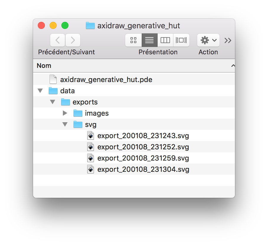Image resolution: width=268 pixels, height=245 pixels.
Task: Click the folder icon in title bar
Action: coord(90,26)
